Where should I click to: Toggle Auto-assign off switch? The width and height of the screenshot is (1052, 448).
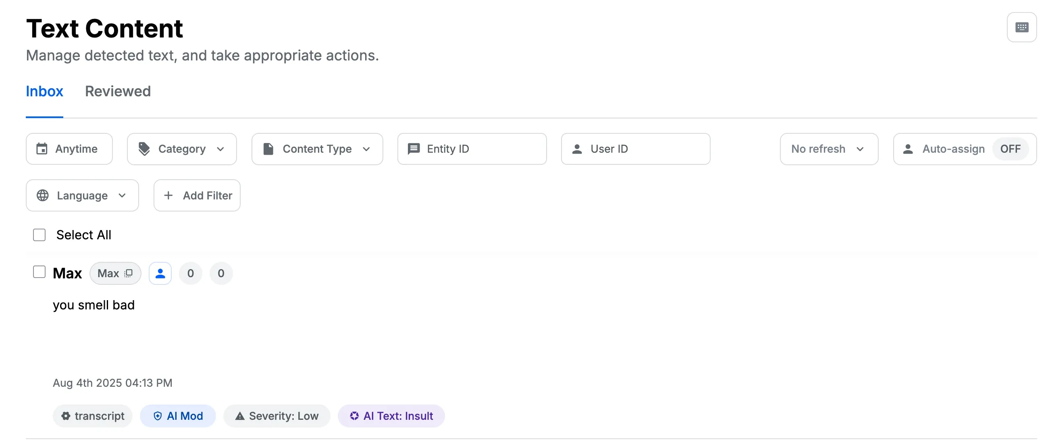coord(1011,149)
